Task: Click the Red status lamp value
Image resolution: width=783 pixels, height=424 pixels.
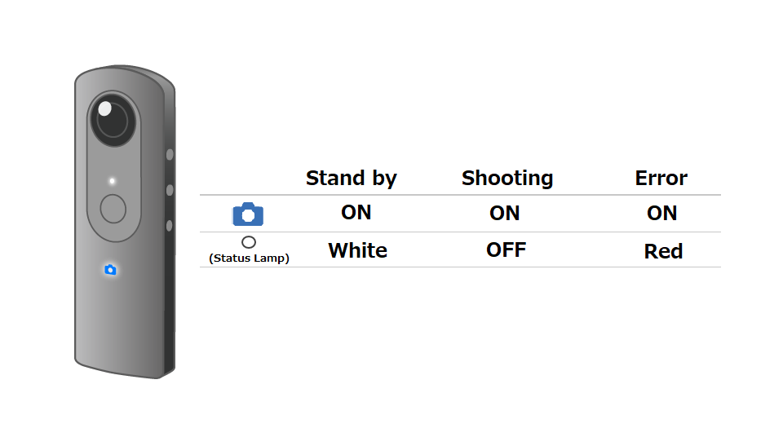Action: click(663, 251)
